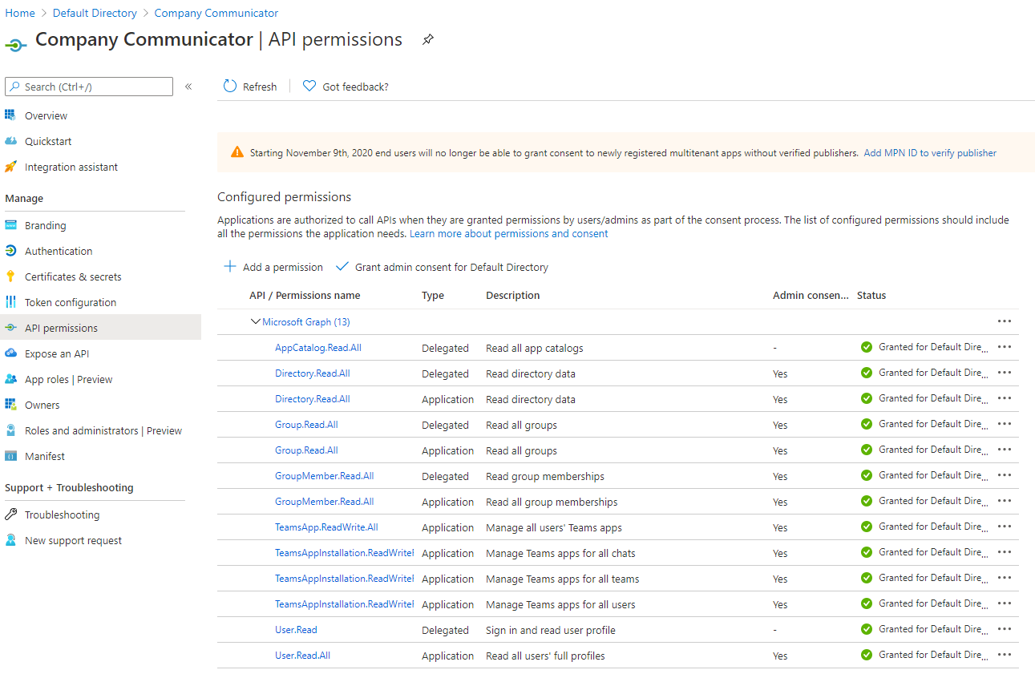Collapse the Microsoft Graph permissions group
This screenshot has height=682, width=1035.
pyautogui.click(x=255, y=321)
